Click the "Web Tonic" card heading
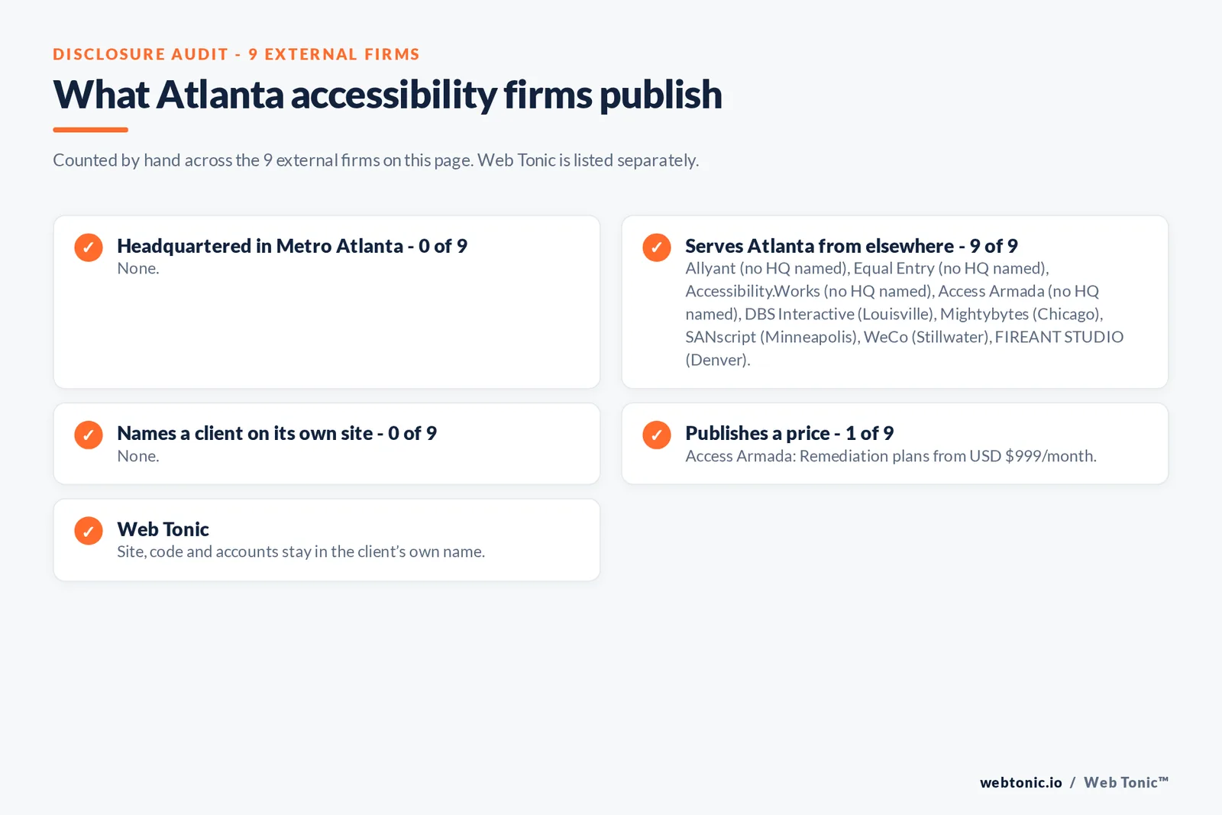 (163, 529)
